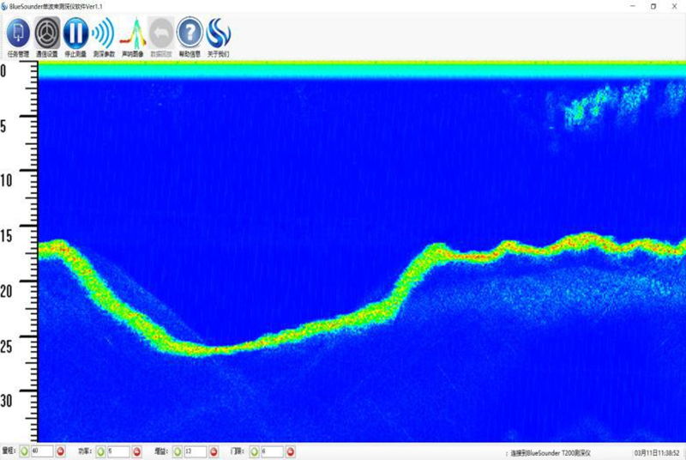Open 关于我们 about us logo icon
This screenshot has height=460, width=686.
click(x=218, y=33)
